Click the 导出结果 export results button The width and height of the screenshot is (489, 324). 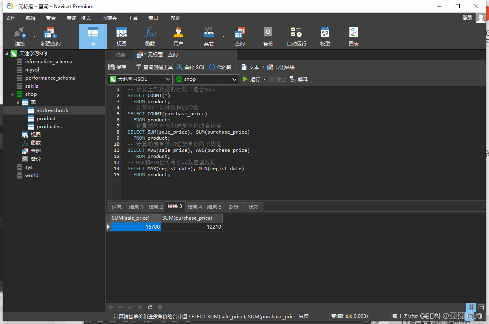281,67
